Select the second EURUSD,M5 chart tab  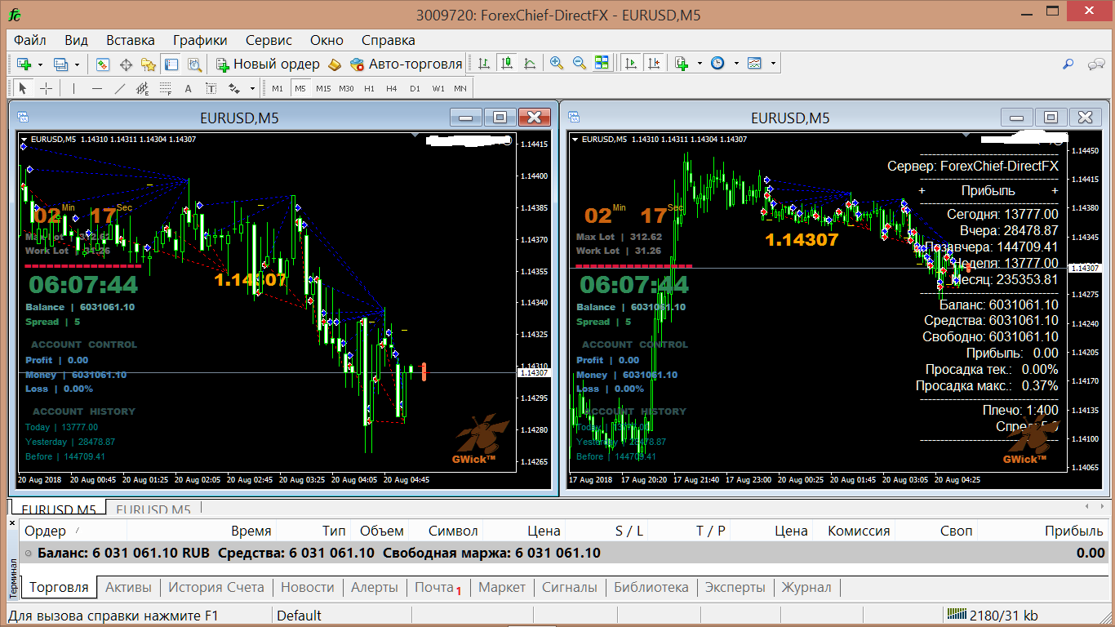[153, 509]
